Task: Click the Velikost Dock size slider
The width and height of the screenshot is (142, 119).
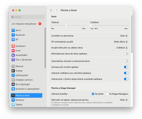Action: pos(69,26)
